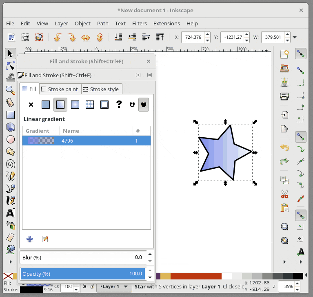Choose the Spiral drawing tool
The height and width of the screenshot is (297, 313).
[x=11, y=164]
